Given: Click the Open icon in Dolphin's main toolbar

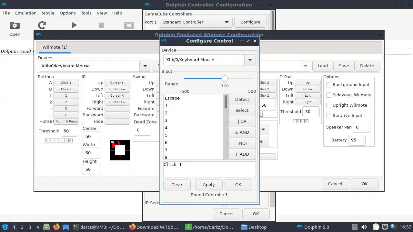Looking at the screenshot, I should click(15, 25).
